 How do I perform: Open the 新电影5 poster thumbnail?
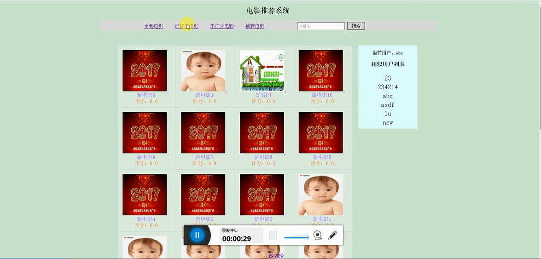pyautogui.click(x=320, y=133)
